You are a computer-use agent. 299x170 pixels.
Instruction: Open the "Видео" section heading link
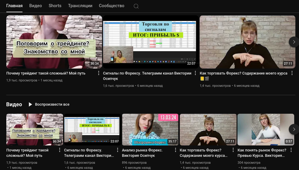coord(14,104)
